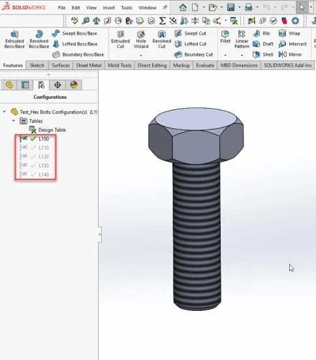316x360 pixels.
Task: Open the ConfigurationManager tab icon
Action: (x=41, y=85)
